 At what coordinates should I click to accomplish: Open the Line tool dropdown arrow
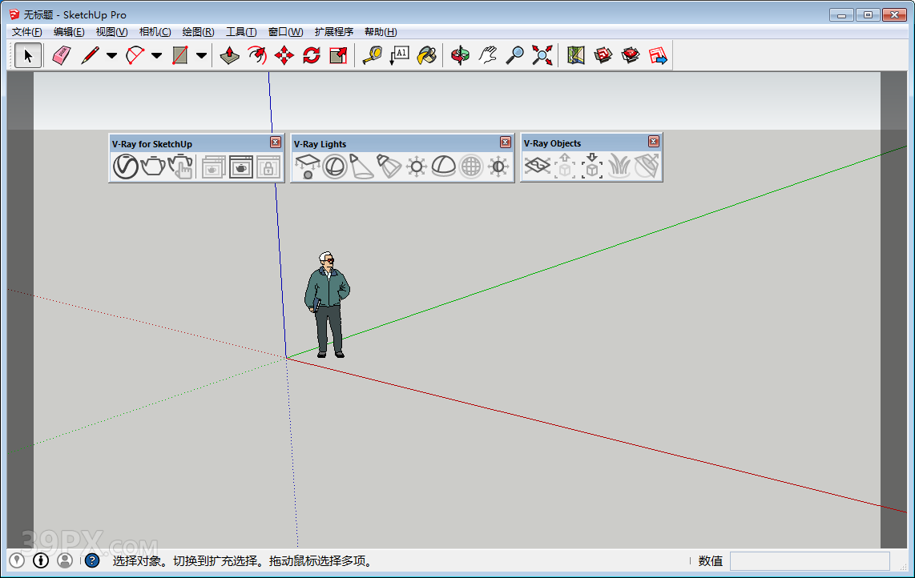coord(113,54)
